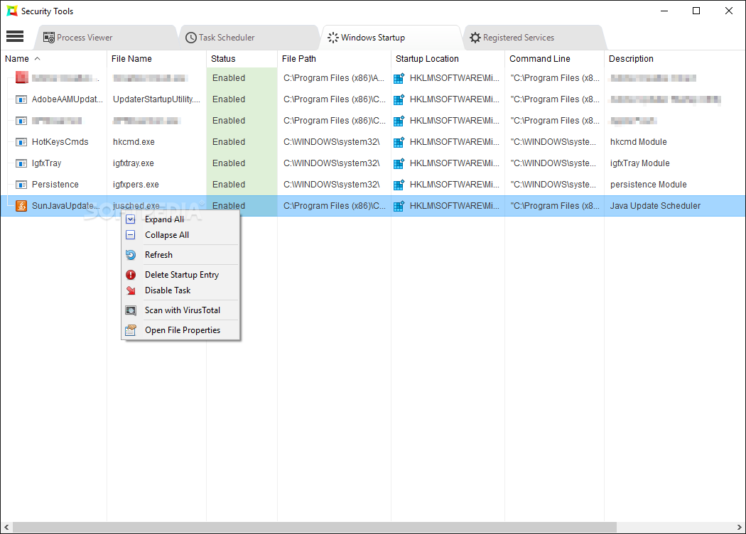
Task: Switch to the Process Viewer tab
Action: [x=105, y=38]
